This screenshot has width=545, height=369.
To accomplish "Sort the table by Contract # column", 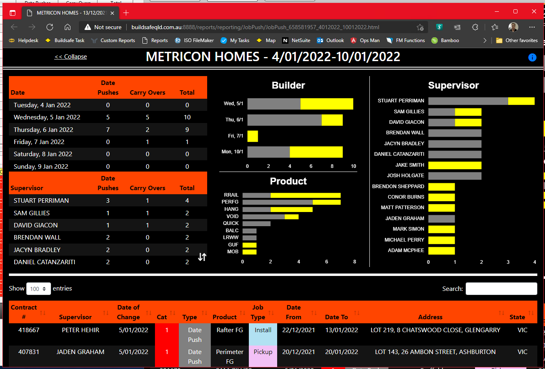I will [28, 312].
